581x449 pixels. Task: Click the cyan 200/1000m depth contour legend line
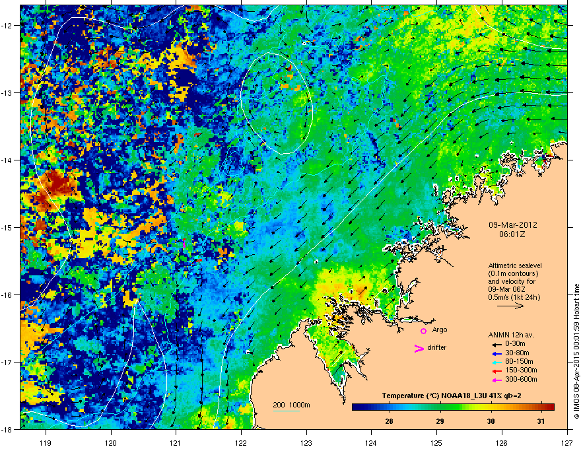click(287, 411)
